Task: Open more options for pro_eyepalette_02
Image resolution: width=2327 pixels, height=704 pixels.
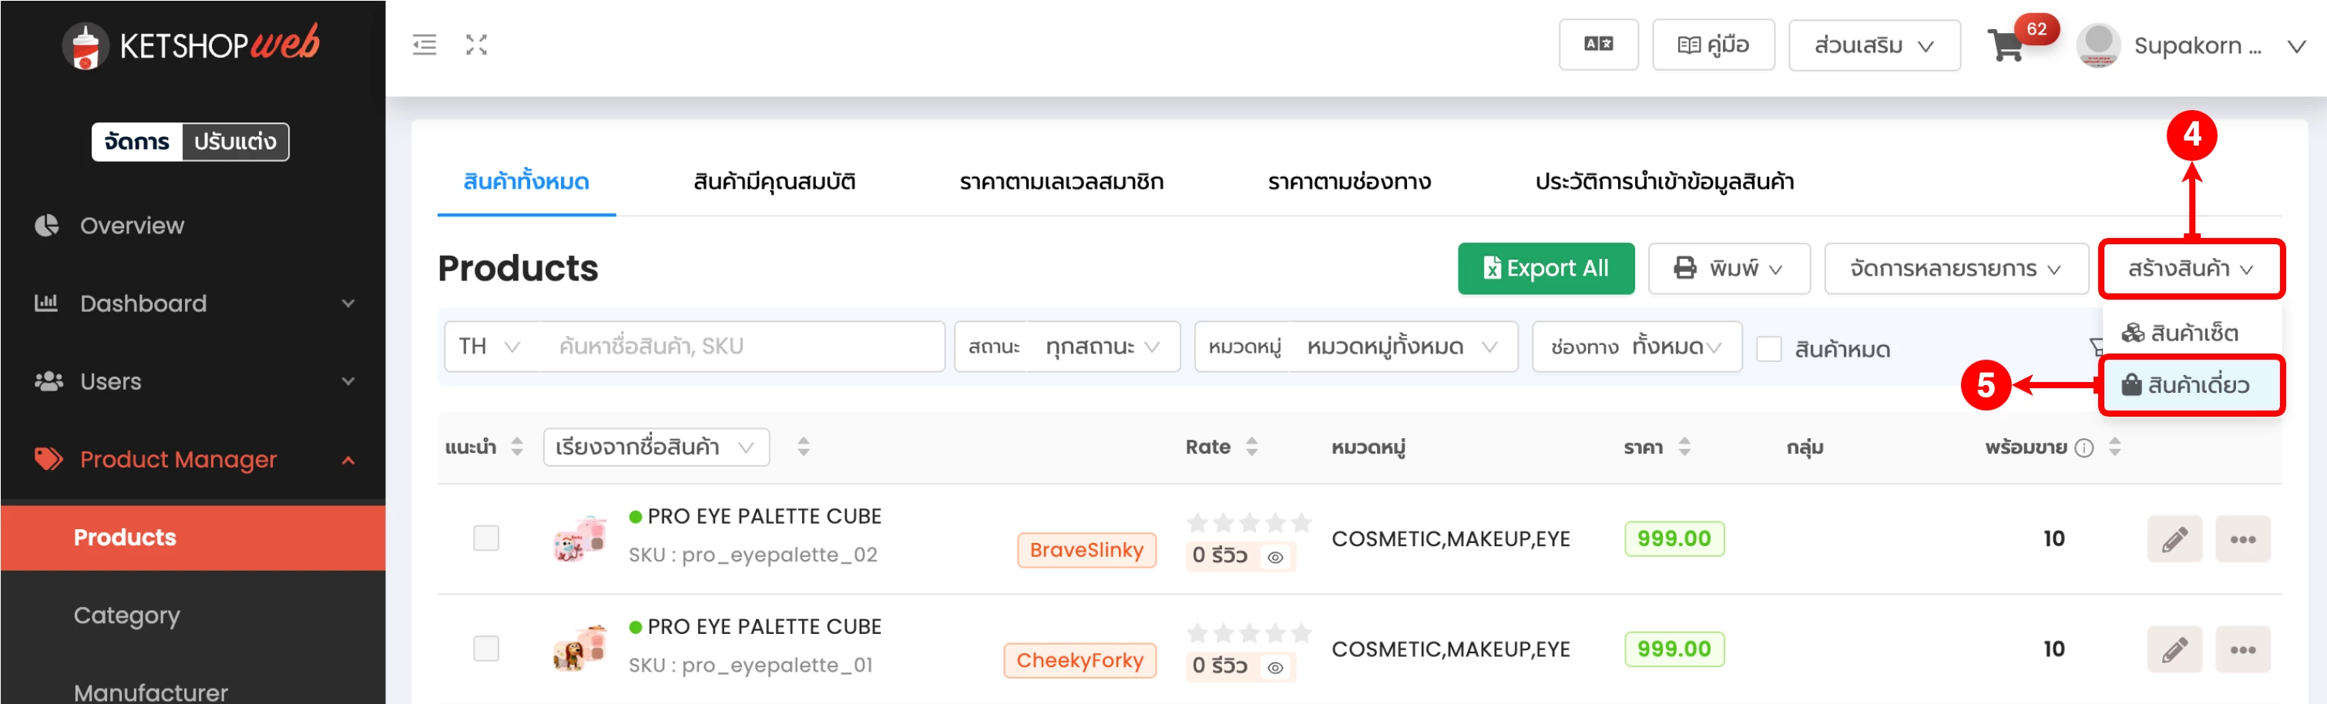Action: pyautogui.click(x=2242, y=539)
